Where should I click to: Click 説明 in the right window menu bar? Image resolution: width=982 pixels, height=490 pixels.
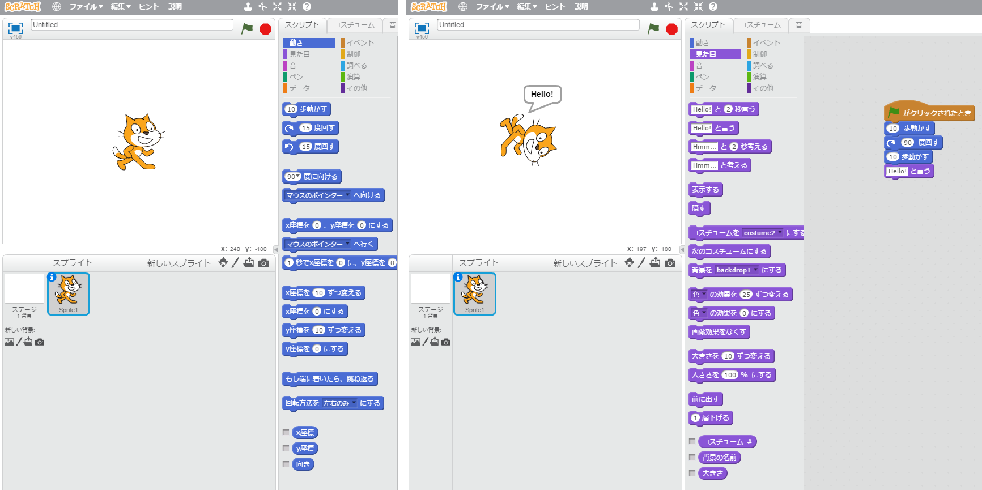pos(581,7)
